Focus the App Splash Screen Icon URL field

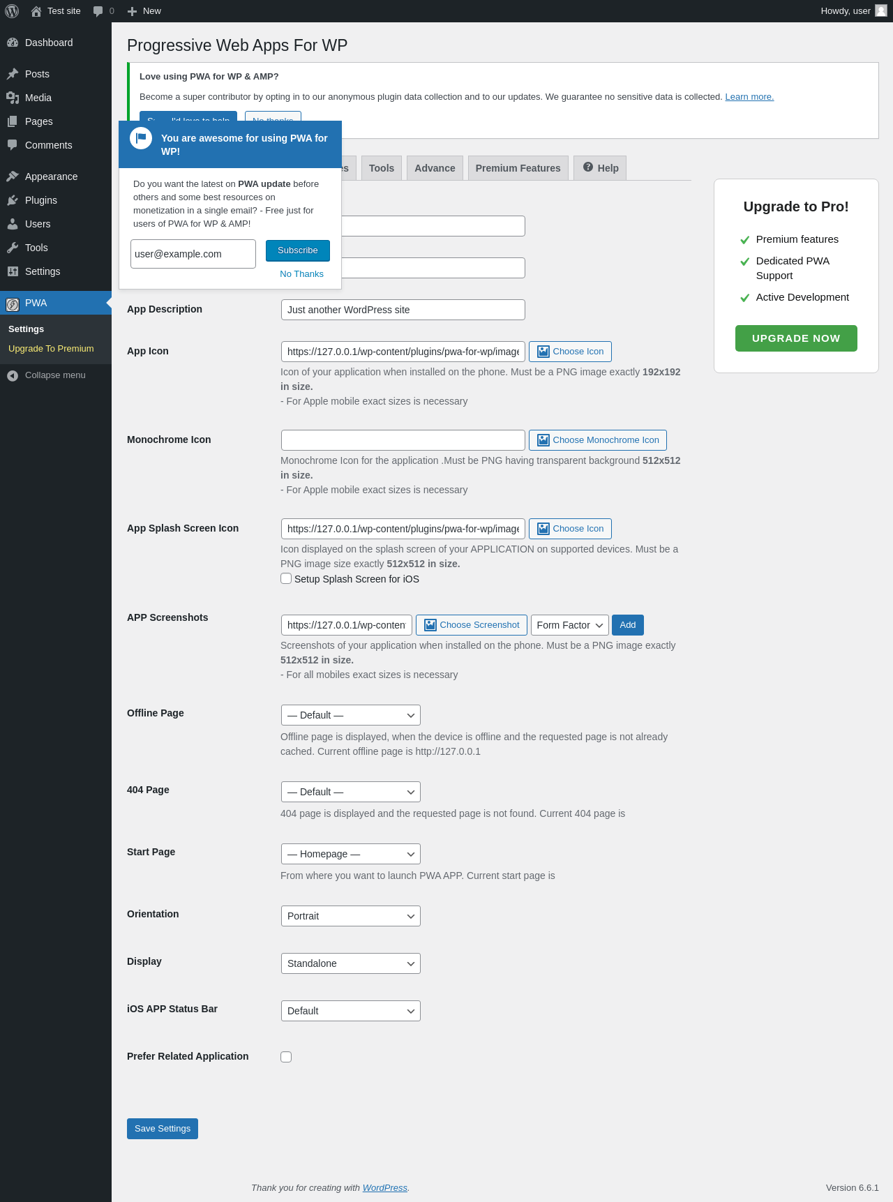click(x=403, y=529)
